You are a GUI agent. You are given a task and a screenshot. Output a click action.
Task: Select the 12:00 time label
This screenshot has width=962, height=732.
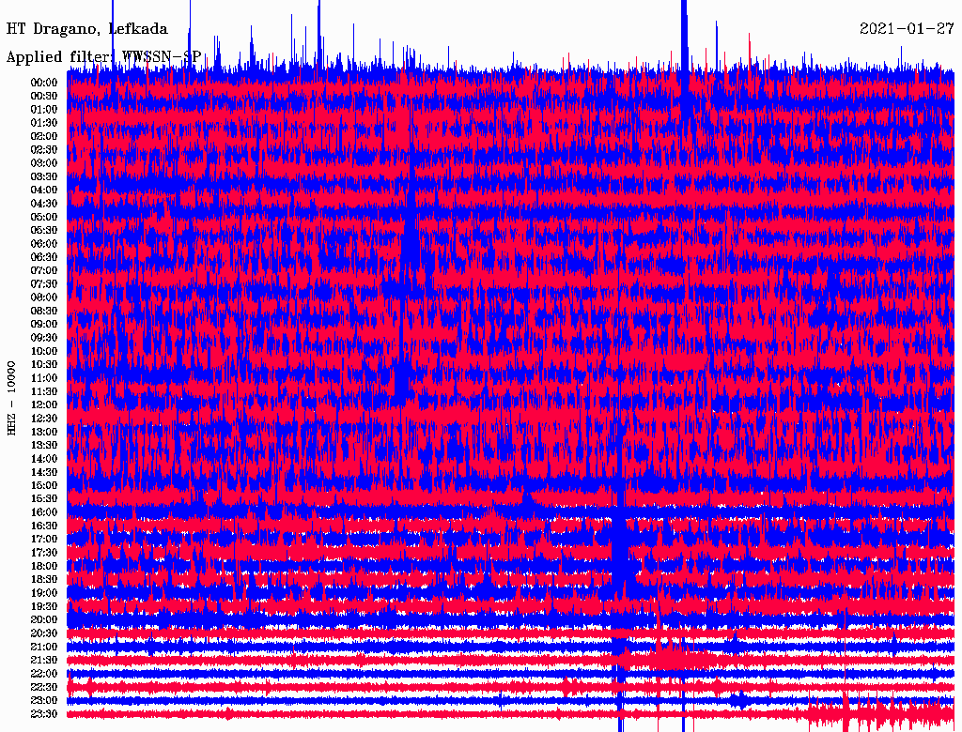pyautogui.click(x=44, y=404)
